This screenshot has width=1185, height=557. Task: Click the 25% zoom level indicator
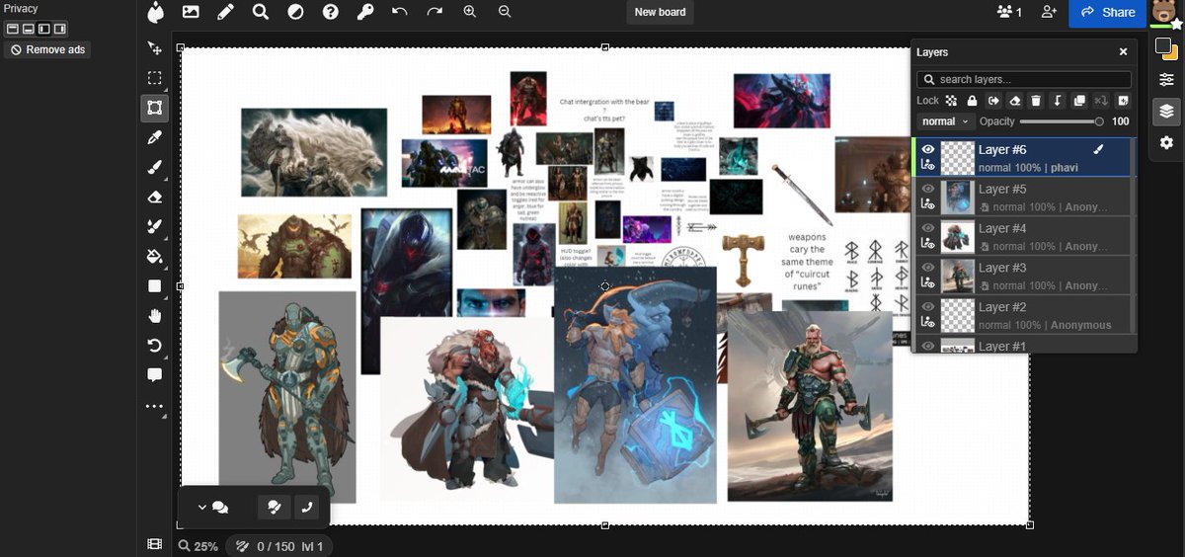(x=198, y=546)
